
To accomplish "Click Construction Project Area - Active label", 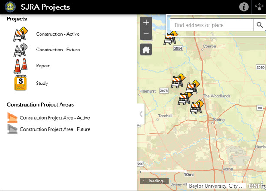I will tap(55, 117).
